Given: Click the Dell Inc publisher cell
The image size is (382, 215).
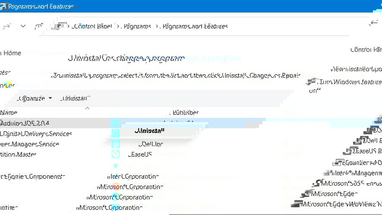Looking at the screenshot, I should click(151, 144).
